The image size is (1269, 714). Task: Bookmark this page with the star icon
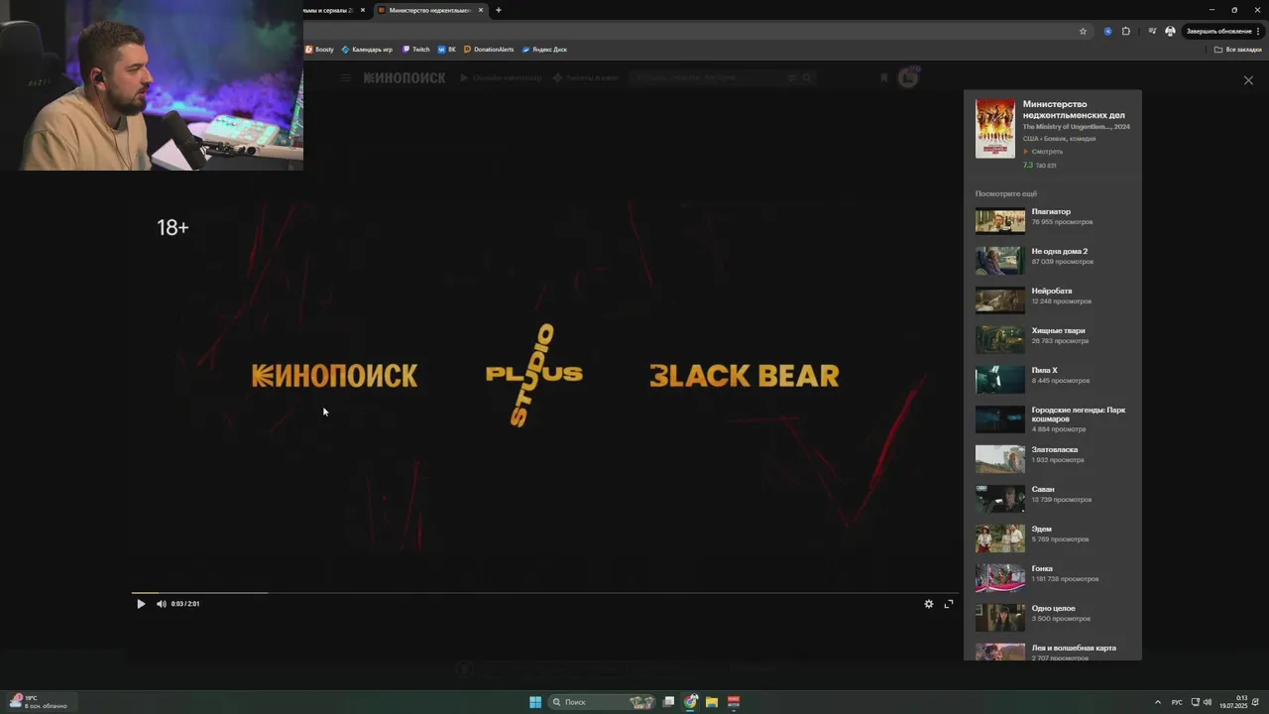(x=1083, y=31)
